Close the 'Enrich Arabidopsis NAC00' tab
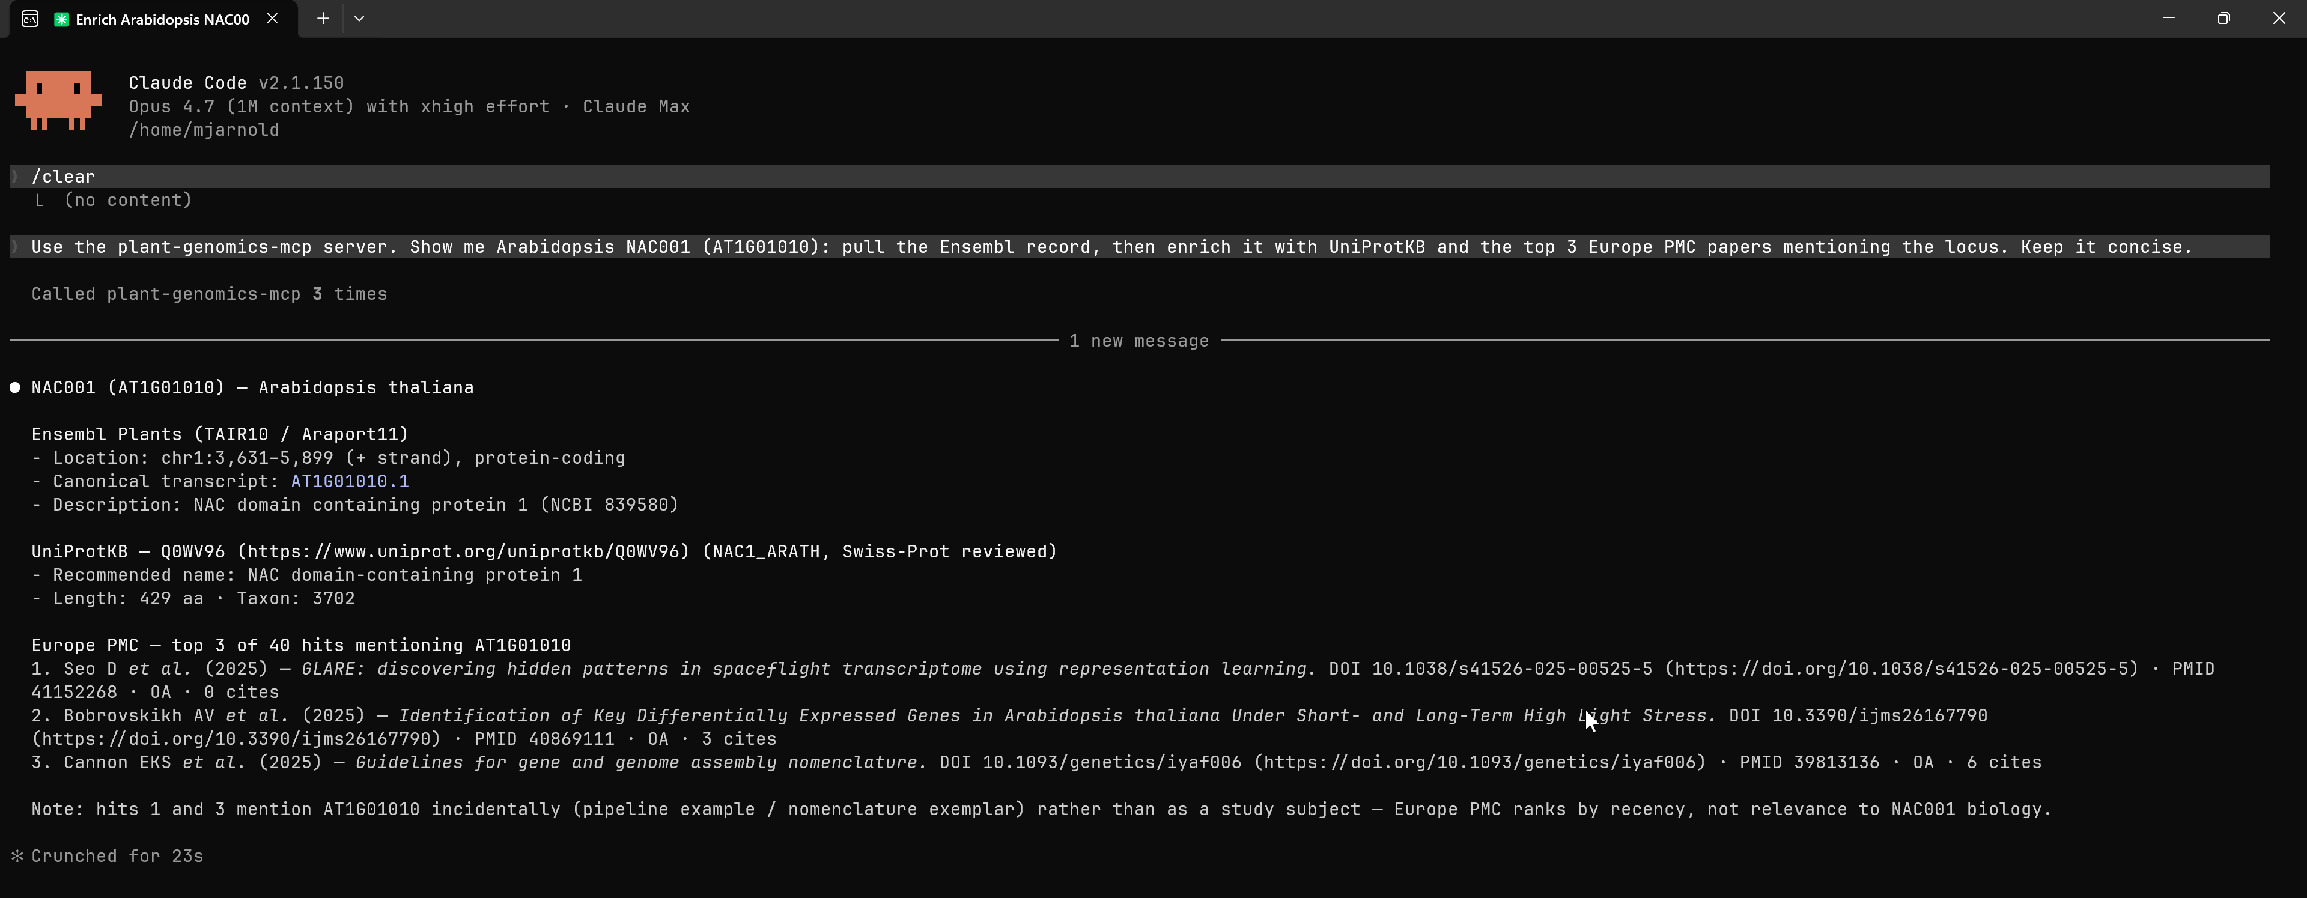Image resolution: width=2307 pixels, height=898 pixels. click(272, 19)
